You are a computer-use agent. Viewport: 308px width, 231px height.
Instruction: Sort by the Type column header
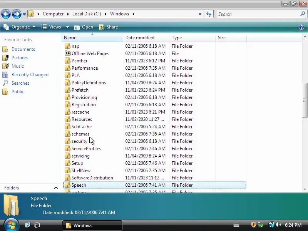192,37
